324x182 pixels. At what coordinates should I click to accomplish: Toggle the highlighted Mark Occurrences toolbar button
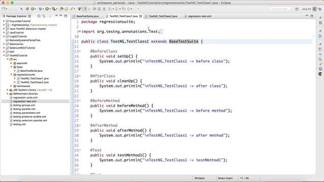tap(85, 9)
